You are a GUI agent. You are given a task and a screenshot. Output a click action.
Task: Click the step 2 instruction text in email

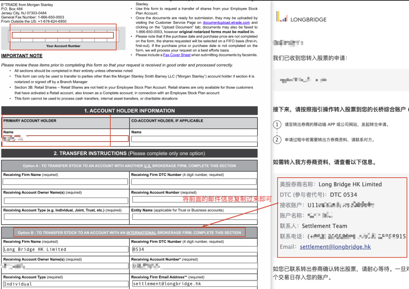point(330,140)
